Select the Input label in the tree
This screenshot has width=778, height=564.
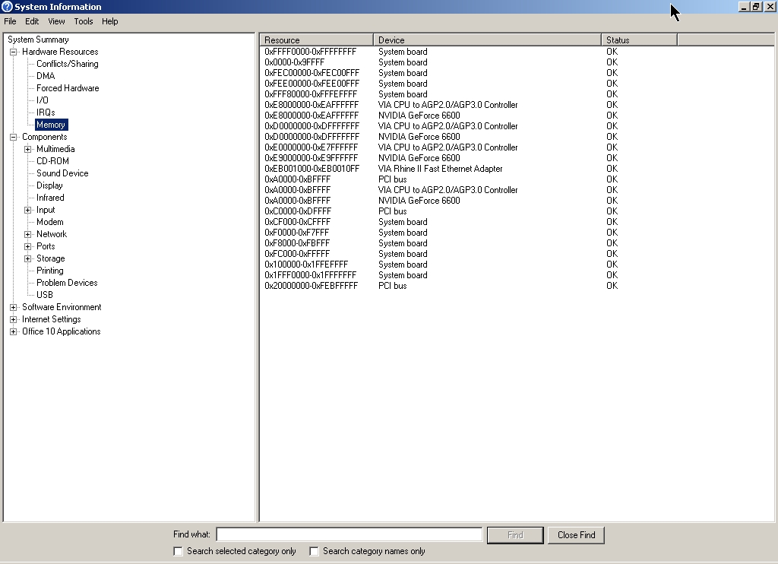(x=46, y=210)
